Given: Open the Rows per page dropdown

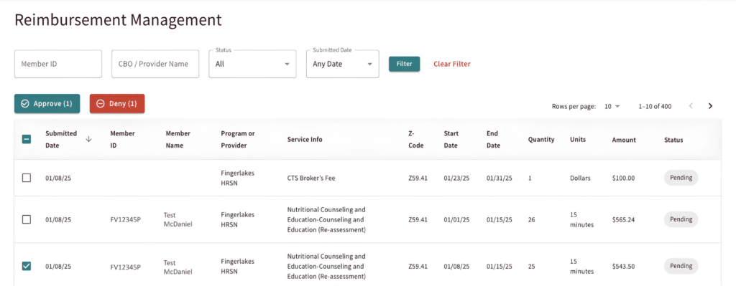Looking at the screenshot, I should coord(612,106).
